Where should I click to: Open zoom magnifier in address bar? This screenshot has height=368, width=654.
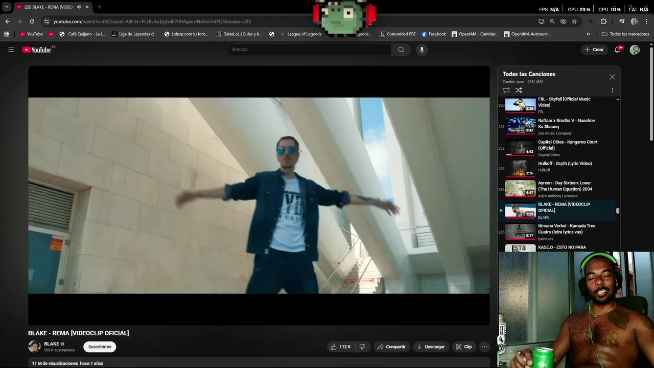pyautogui.click(x=552, y=21)
